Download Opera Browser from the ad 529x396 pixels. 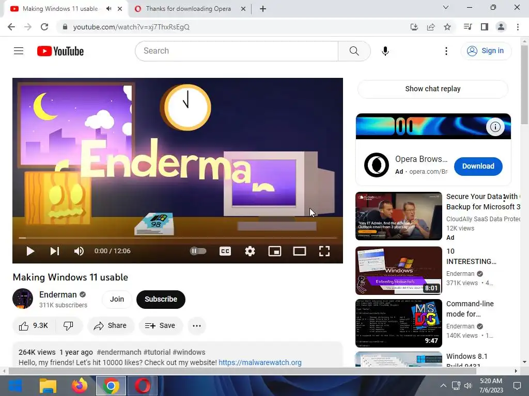point(478,167)
